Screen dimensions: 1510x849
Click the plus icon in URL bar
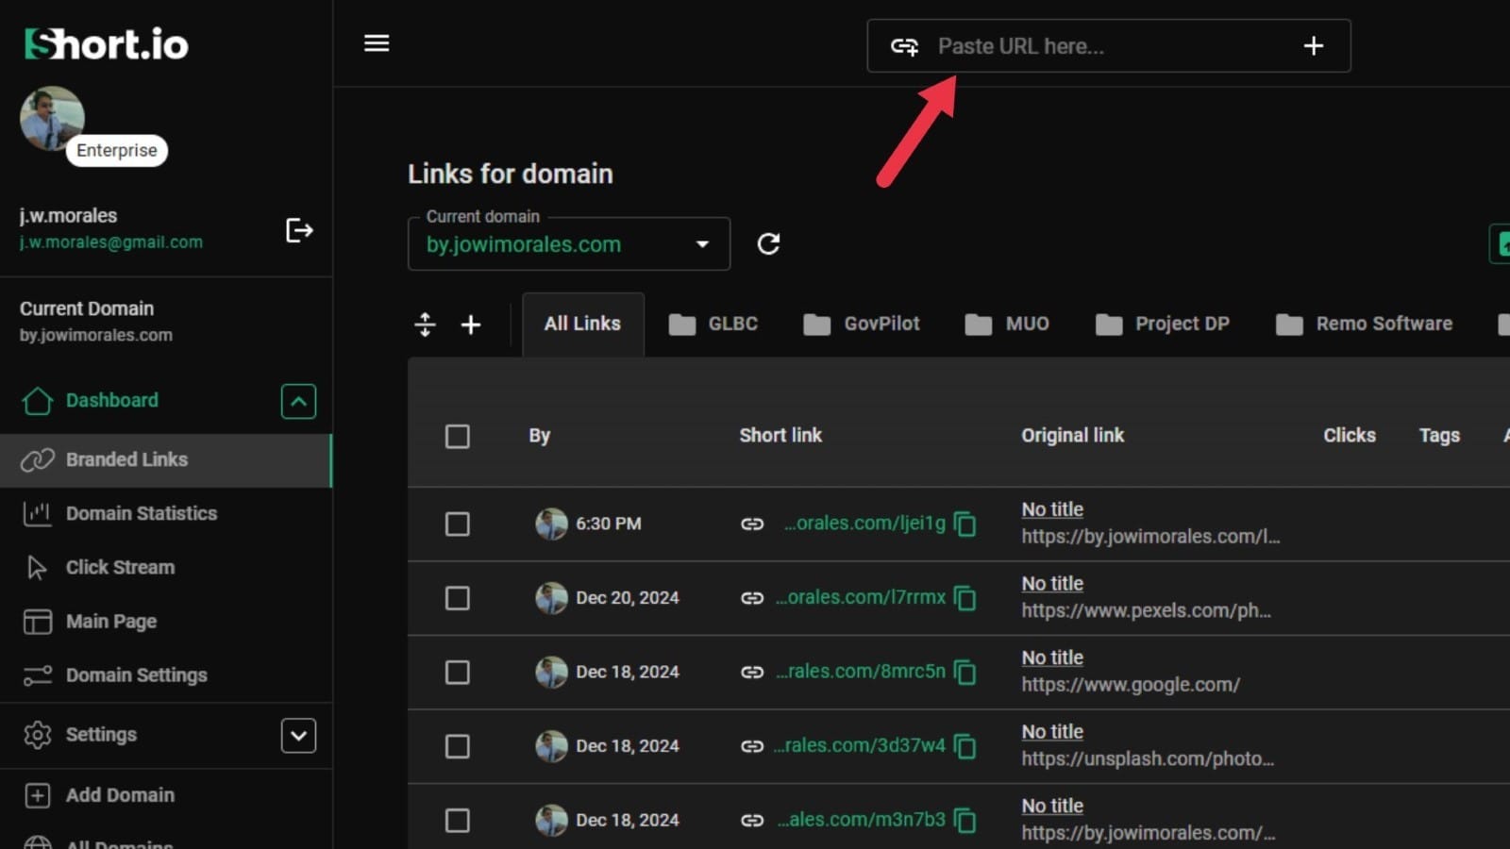1313,46
